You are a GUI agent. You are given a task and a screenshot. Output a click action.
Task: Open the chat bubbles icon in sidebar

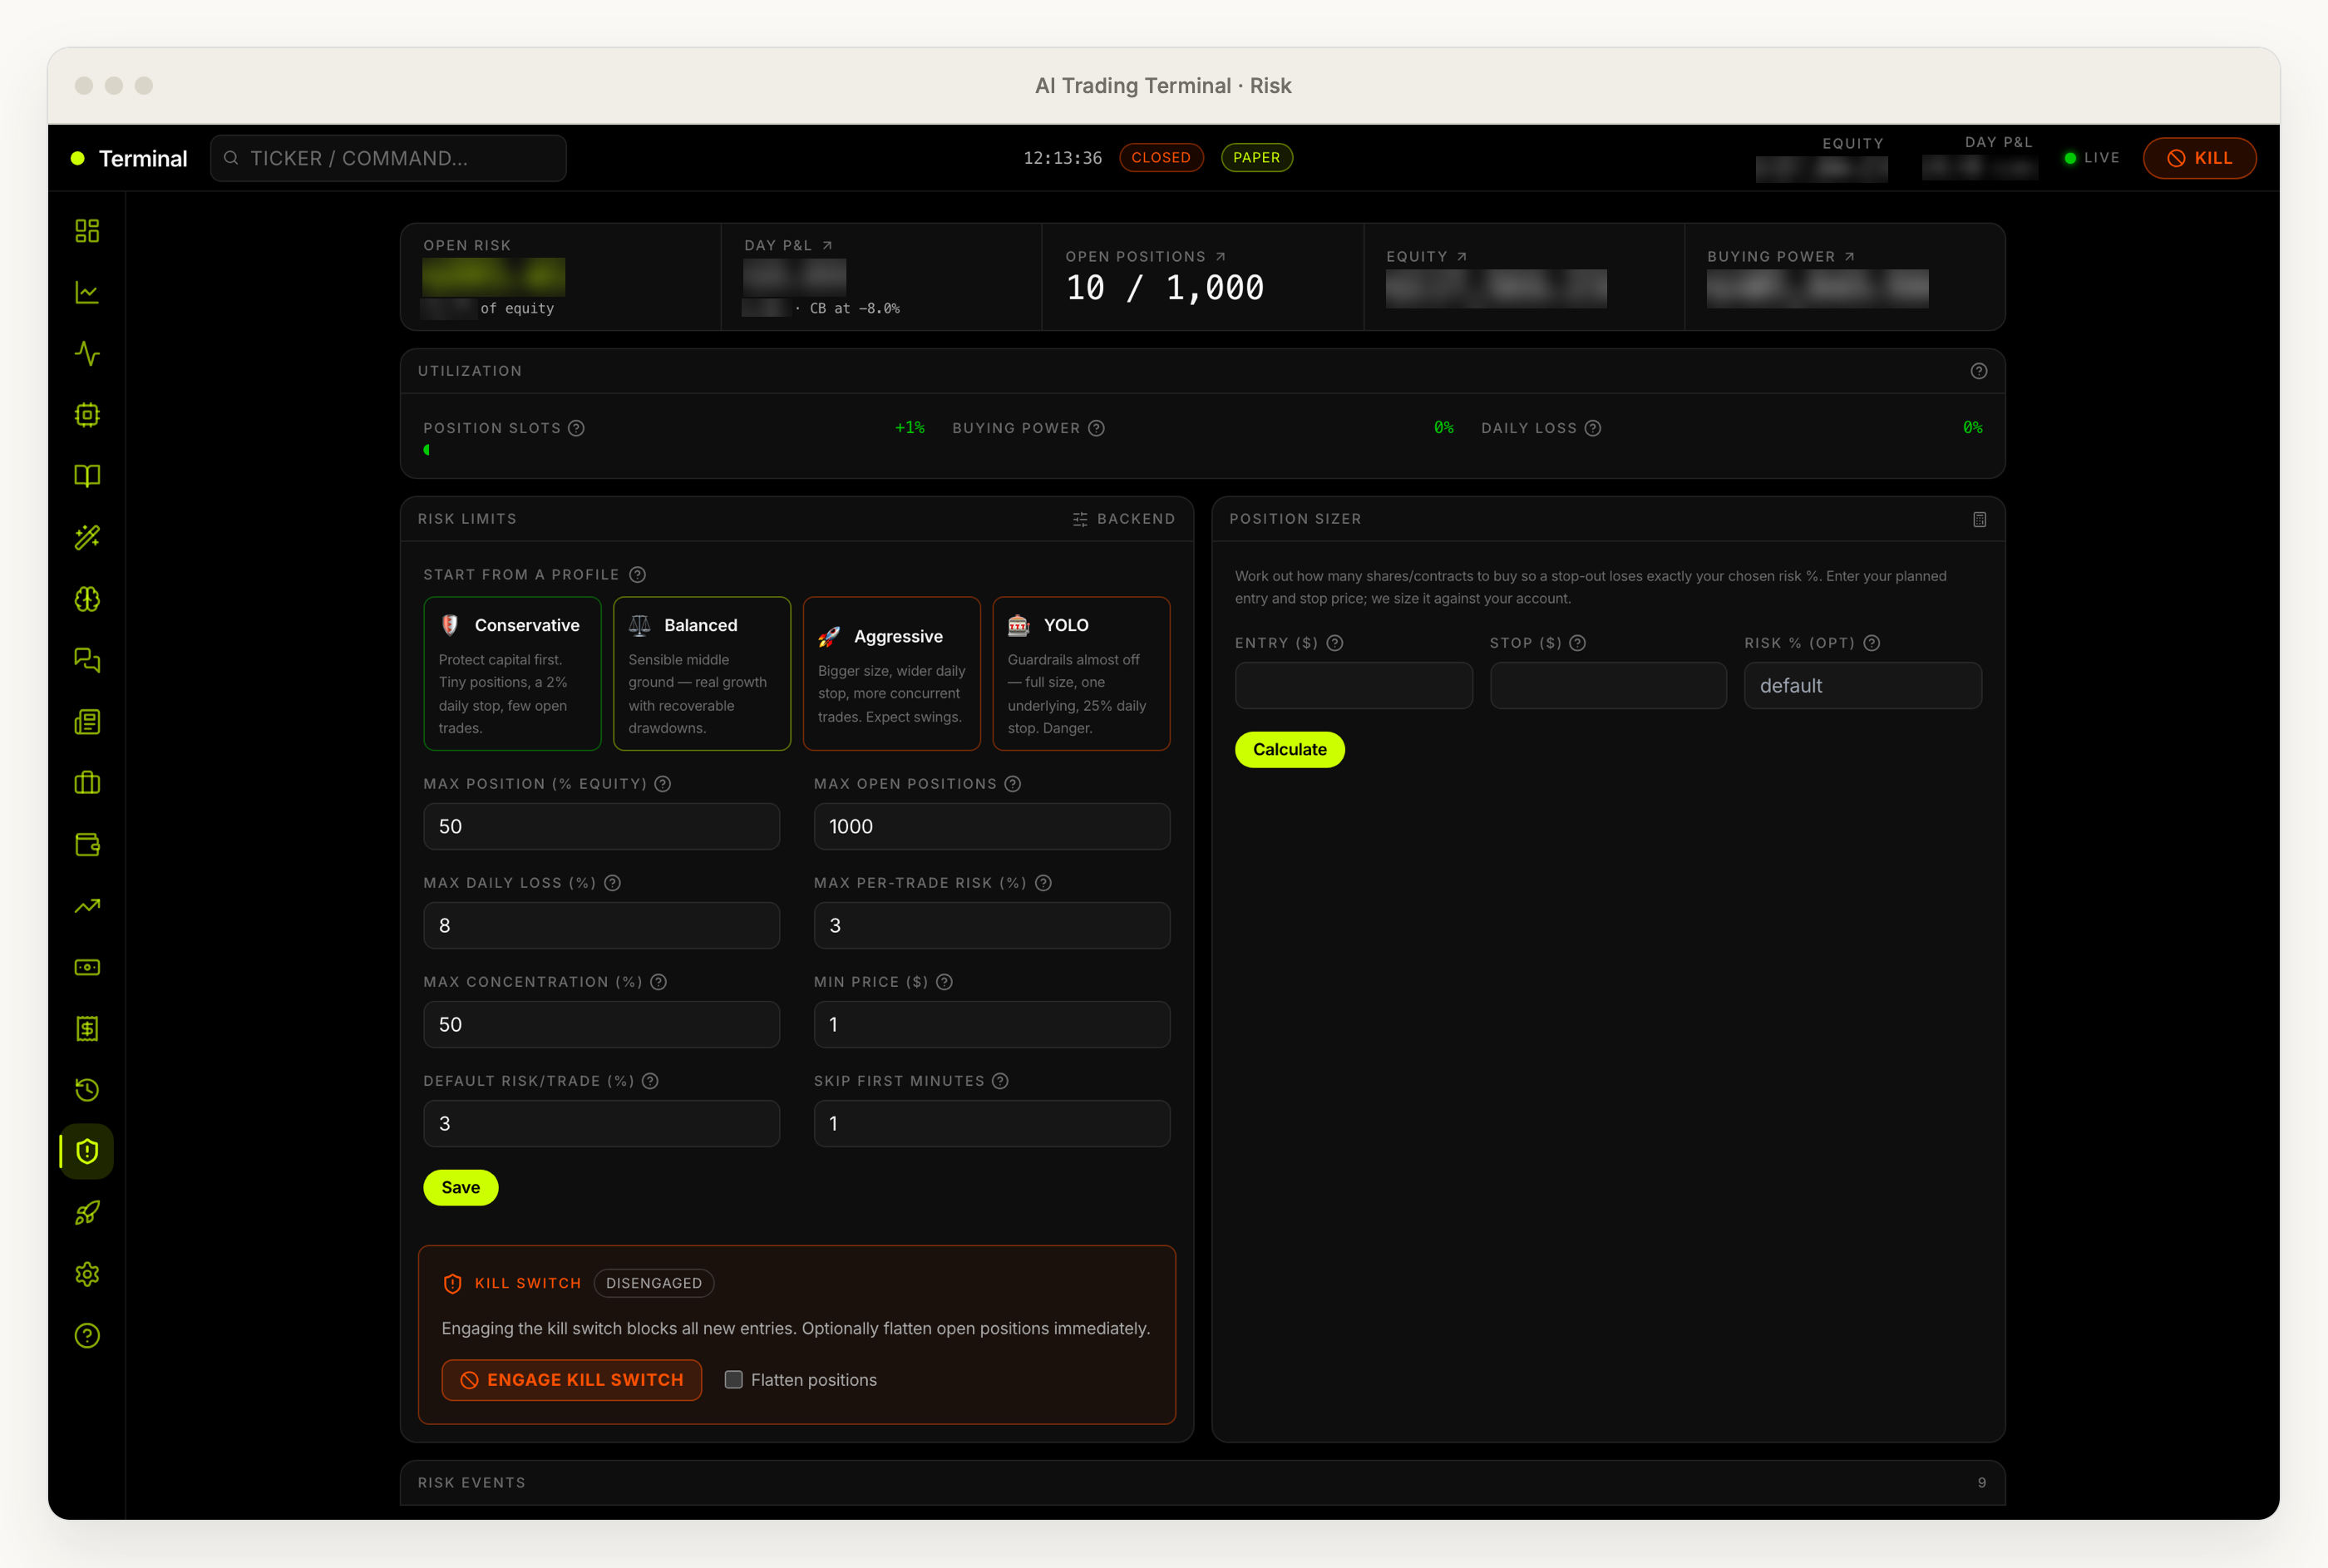click(87, 660)
